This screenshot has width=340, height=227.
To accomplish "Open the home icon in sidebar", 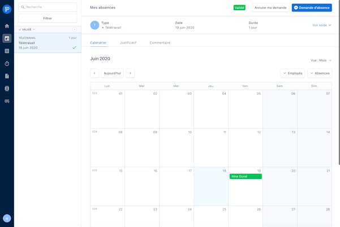I will tap(7, 26).
